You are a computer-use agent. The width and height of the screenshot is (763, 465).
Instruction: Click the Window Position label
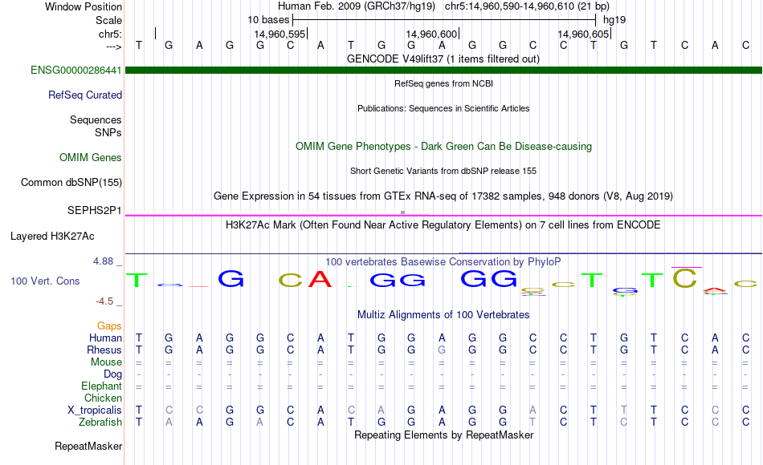pos(84,6)
